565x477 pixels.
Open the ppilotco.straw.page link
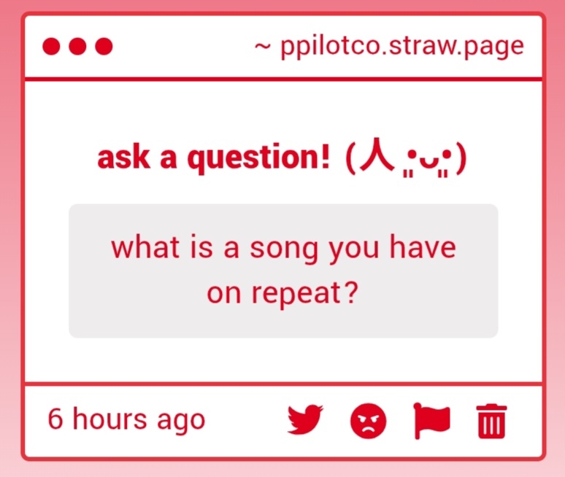[x=401, y=47]
